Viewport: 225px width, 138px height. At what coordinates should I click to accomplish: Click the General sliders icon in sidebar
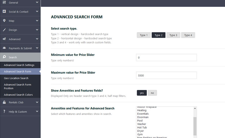pyautogui.click(x=4, y=3)
